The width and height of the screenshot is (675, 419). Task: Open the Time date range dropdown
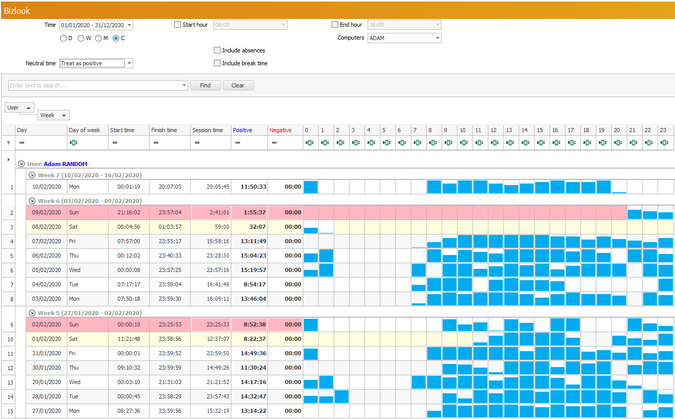tap(129, 25)
